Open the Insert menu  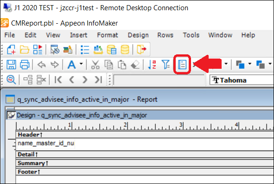pyautogui.click(x=78, y=35)
